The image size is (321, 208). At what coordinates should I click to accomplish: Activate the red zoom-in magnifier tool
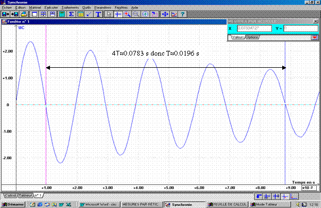click(x=127, y=14)
